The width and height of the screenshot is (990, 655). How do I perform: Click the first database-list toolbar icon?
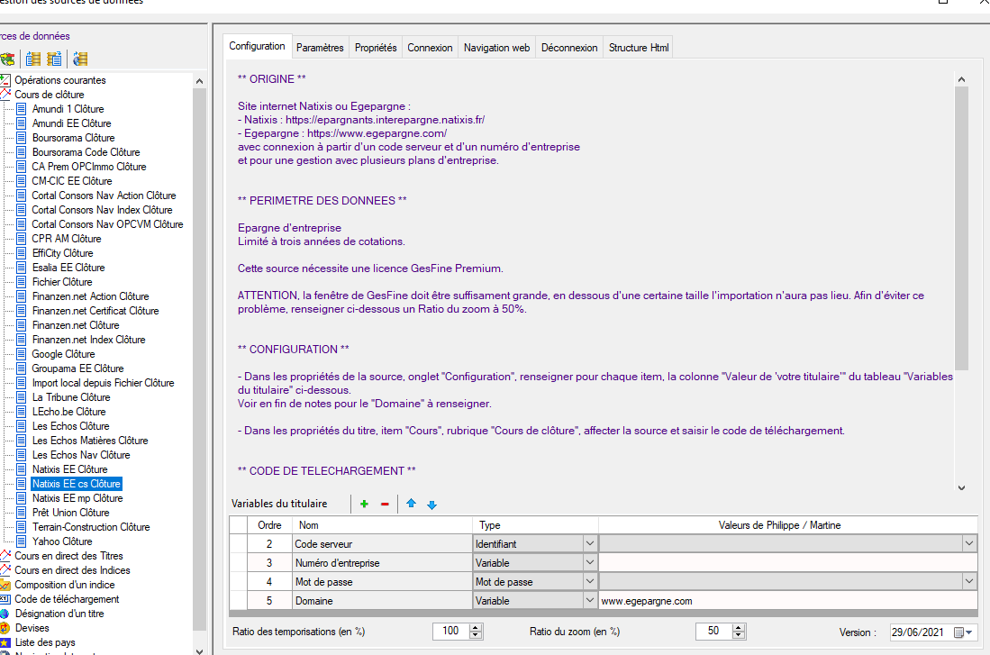point(33,59)
